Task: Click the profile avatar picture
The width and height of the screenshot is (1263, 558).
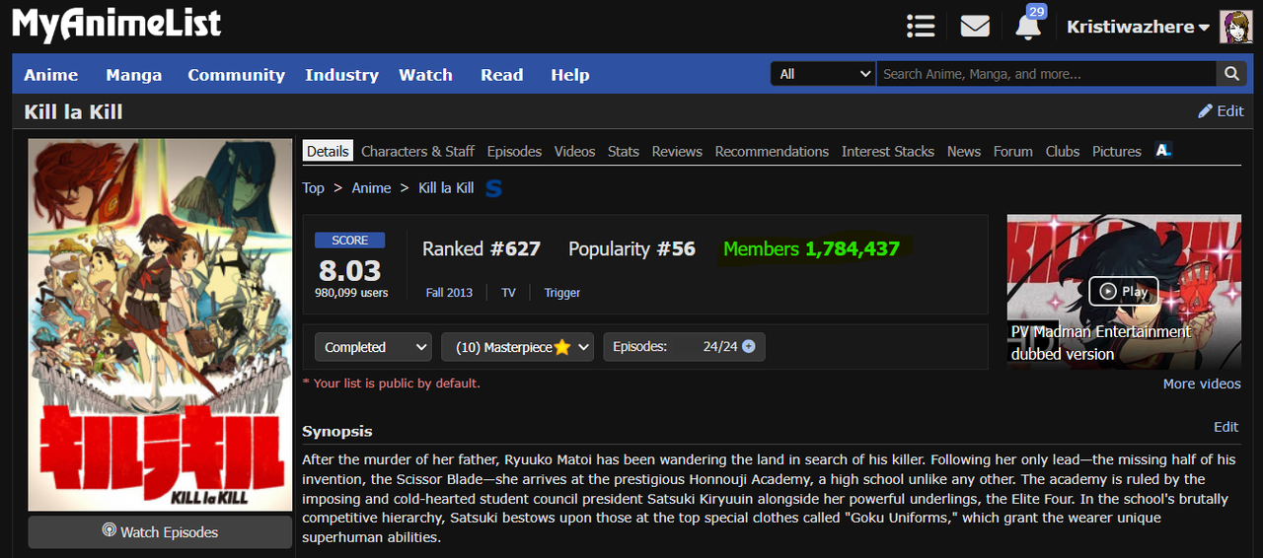Action: point(1236,27)
